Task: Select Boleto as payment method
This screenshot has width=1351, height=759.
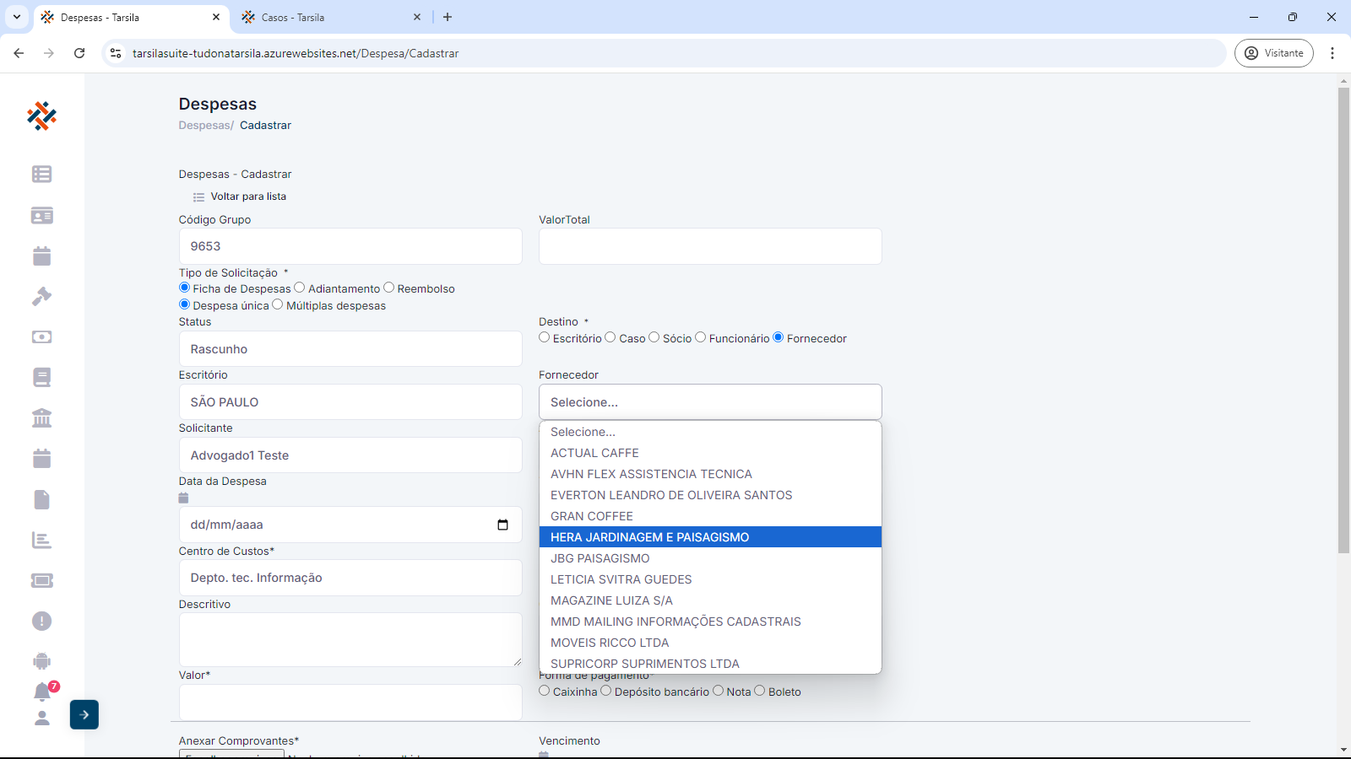Action: pos(759,691)
